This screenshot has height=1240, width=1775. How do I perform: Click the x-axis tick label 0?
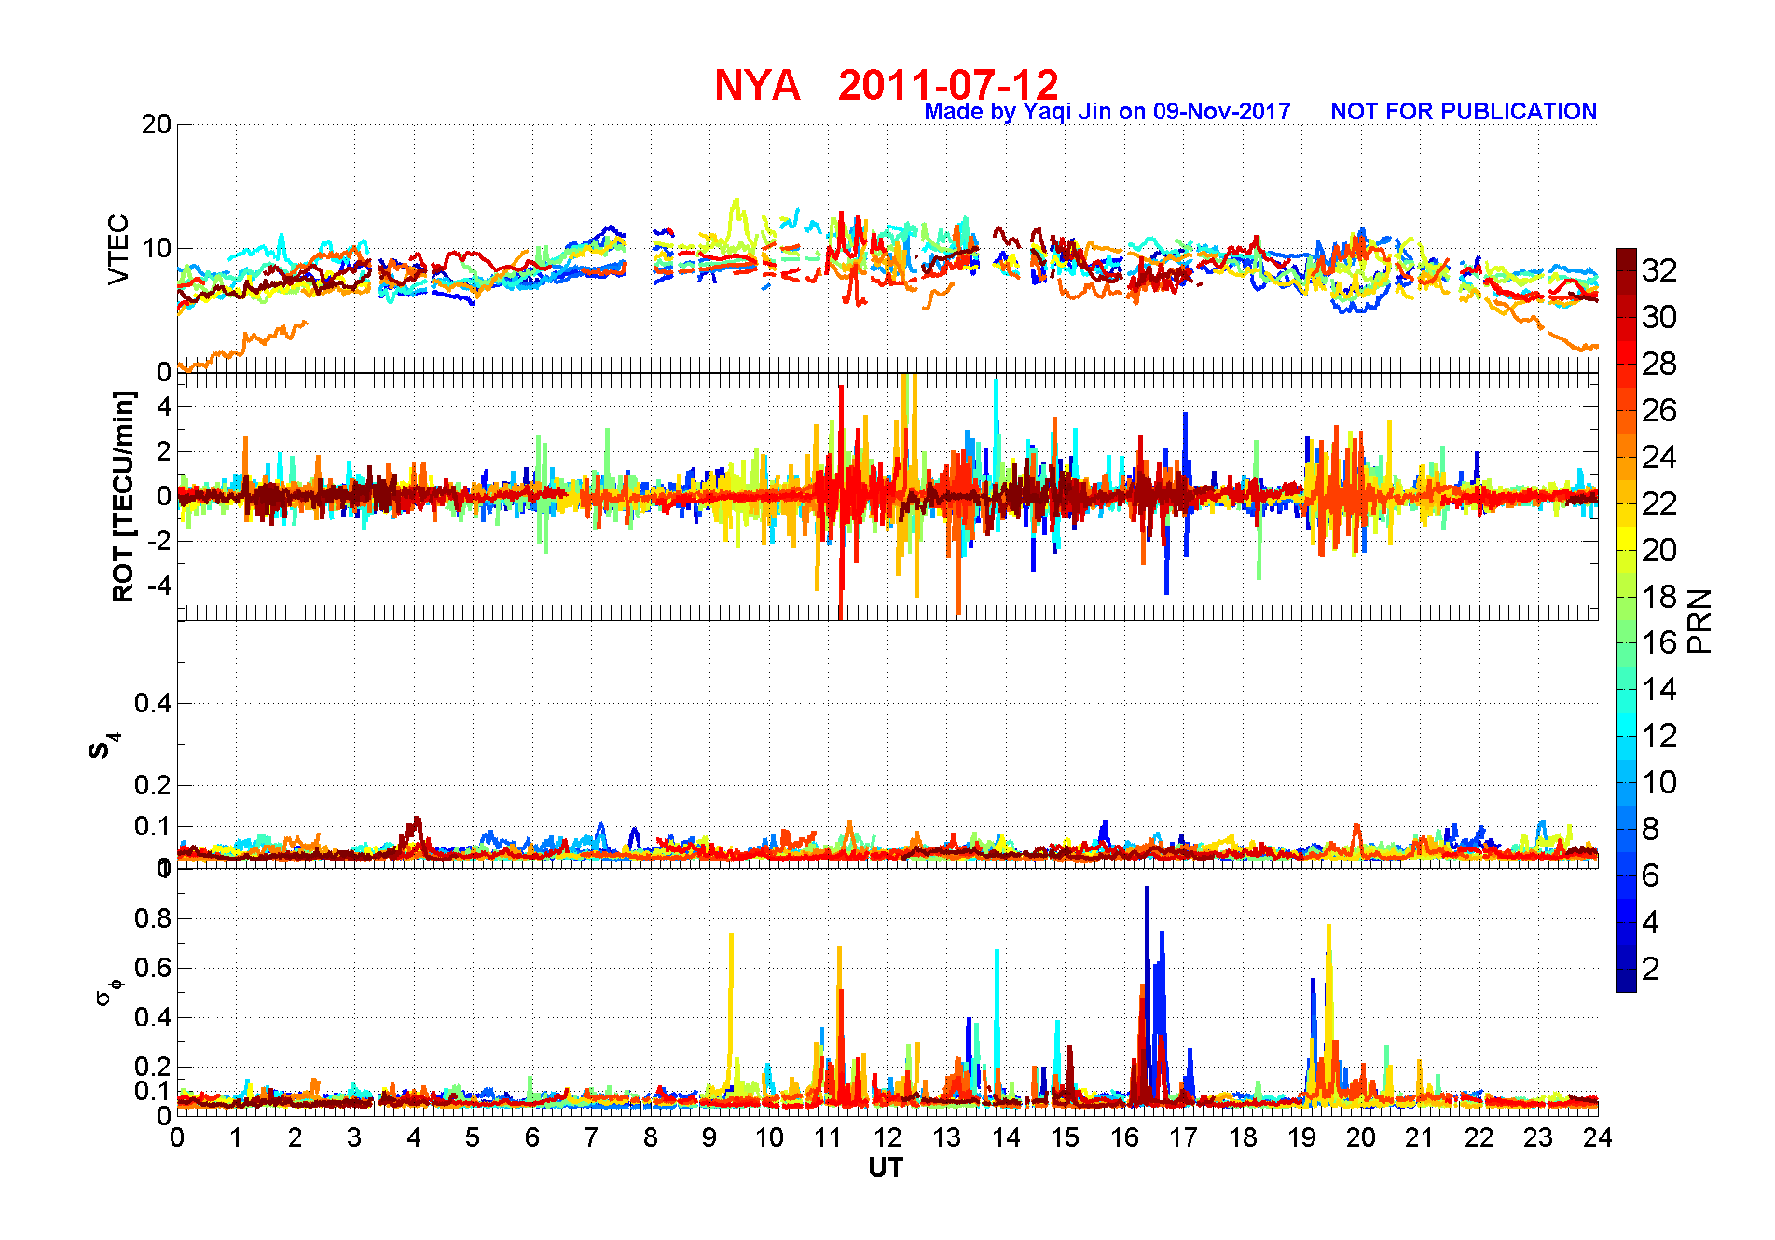[177, 1137]
